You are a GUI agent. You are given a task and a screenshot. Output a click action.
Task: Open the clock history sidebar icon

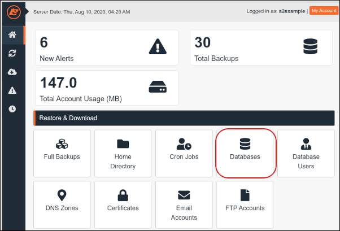(x=12, y=109)
